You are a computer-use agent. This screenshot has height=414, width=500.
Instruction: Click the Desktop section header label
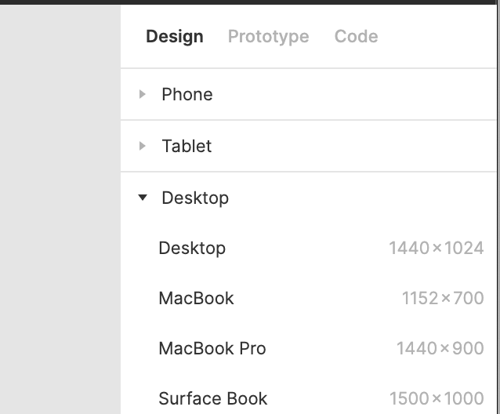(195, 198)
